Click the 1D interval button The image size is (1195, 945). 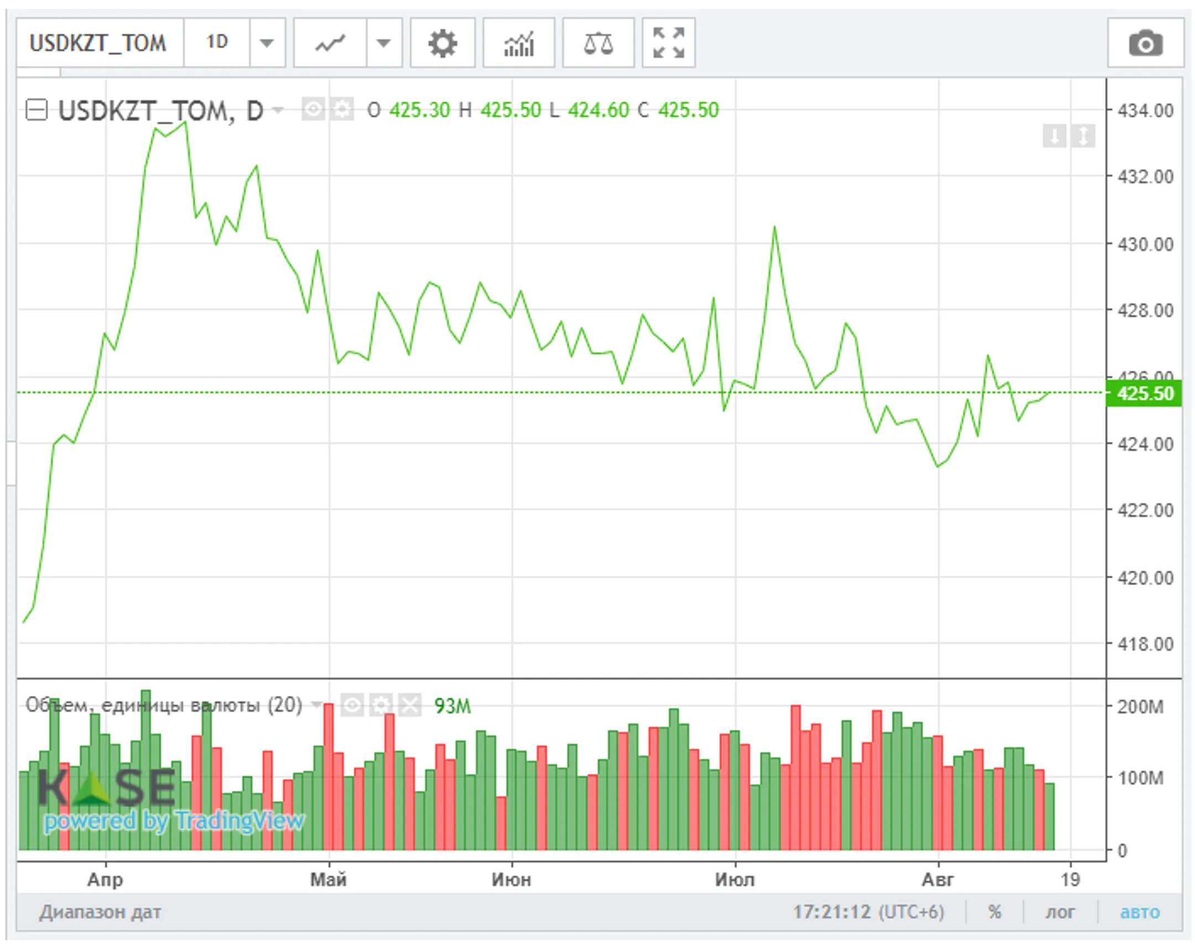pos(217,43)
